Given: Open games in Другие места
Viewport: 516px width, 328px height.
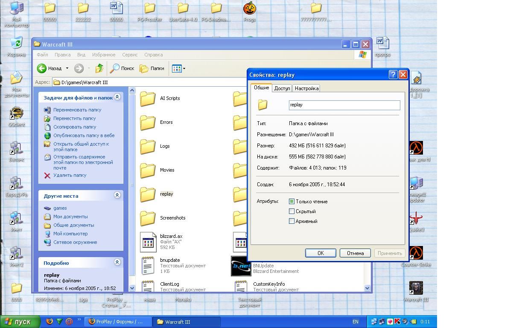Looking at the screenshot, I should (x=60, y=208).
